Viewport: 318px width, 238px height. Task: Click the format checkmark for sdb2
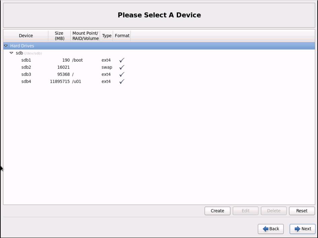tap(122, 67)
